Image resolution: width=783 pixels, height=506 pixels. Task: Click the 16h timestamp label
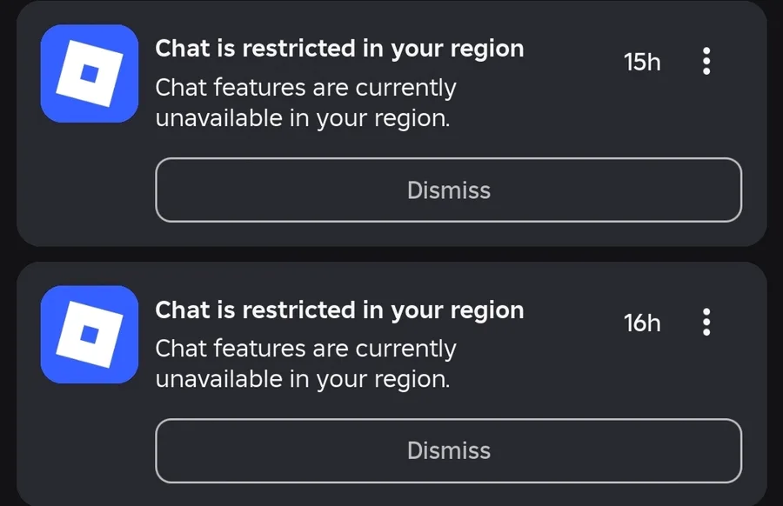pyautogui.click(x=642, y=323)
